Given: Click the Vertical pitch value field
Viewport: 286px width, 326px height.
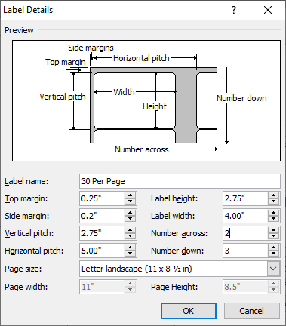Looking at the screenshot, I should click(102, 233).
